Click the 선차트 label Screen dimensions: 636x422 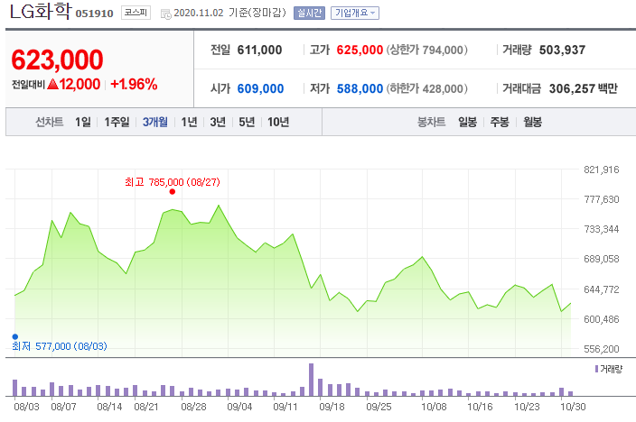pyautogui.click(x=49, y=122)
